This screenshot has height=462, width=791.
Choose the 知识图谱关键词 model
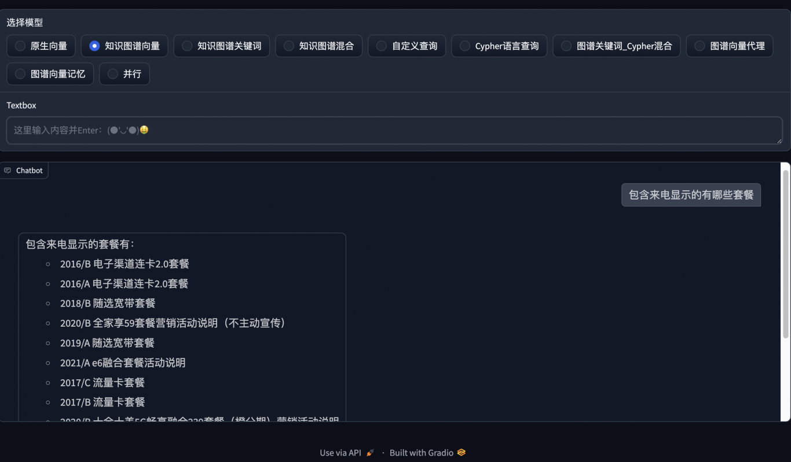coord(221,46)
